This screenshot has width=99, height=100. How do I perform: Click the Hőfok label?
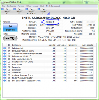click(x=6, y=34)
